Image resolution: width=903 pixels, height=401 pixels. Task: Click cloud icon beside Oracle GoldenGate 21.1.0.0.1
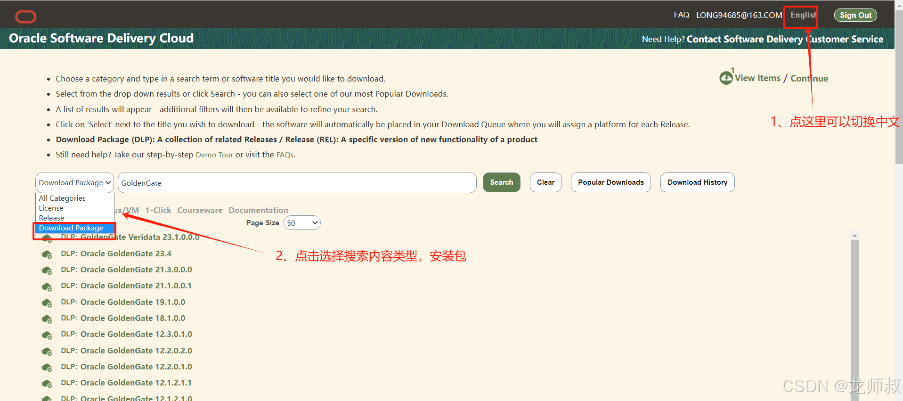(47, 286)
